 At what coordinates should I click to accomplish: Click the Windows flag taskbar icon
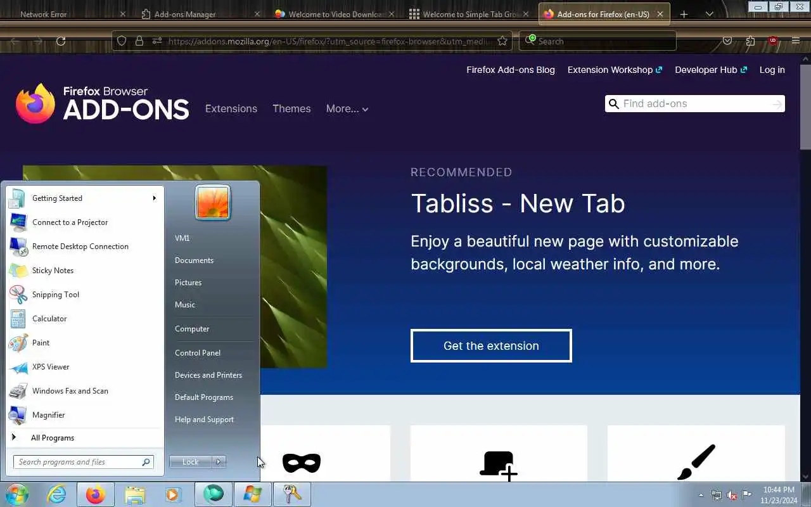(253, 494)
